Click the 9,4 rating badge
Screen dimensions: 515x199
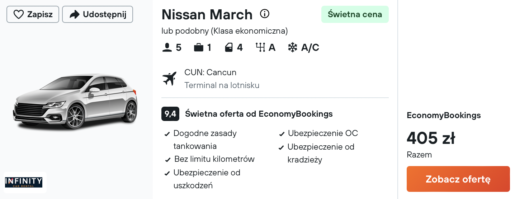click(170, 114)
